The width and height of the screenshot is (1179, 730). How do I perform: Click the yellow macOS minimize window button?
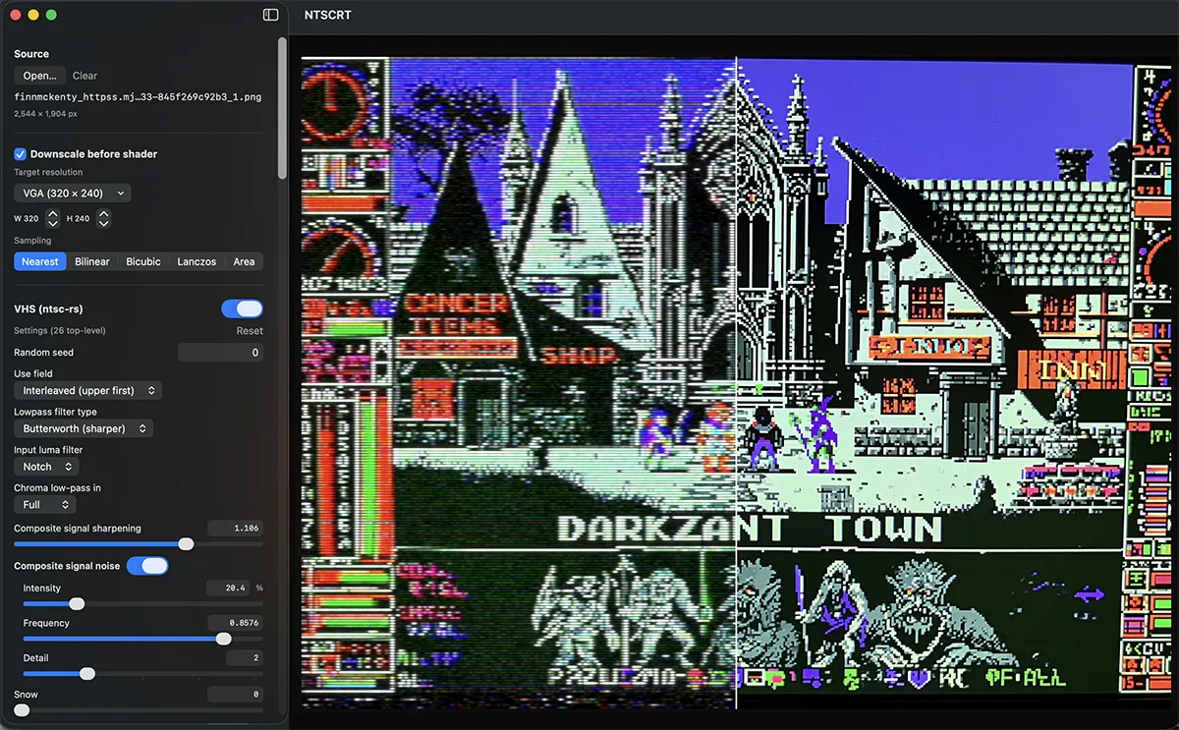pos(33,15)
